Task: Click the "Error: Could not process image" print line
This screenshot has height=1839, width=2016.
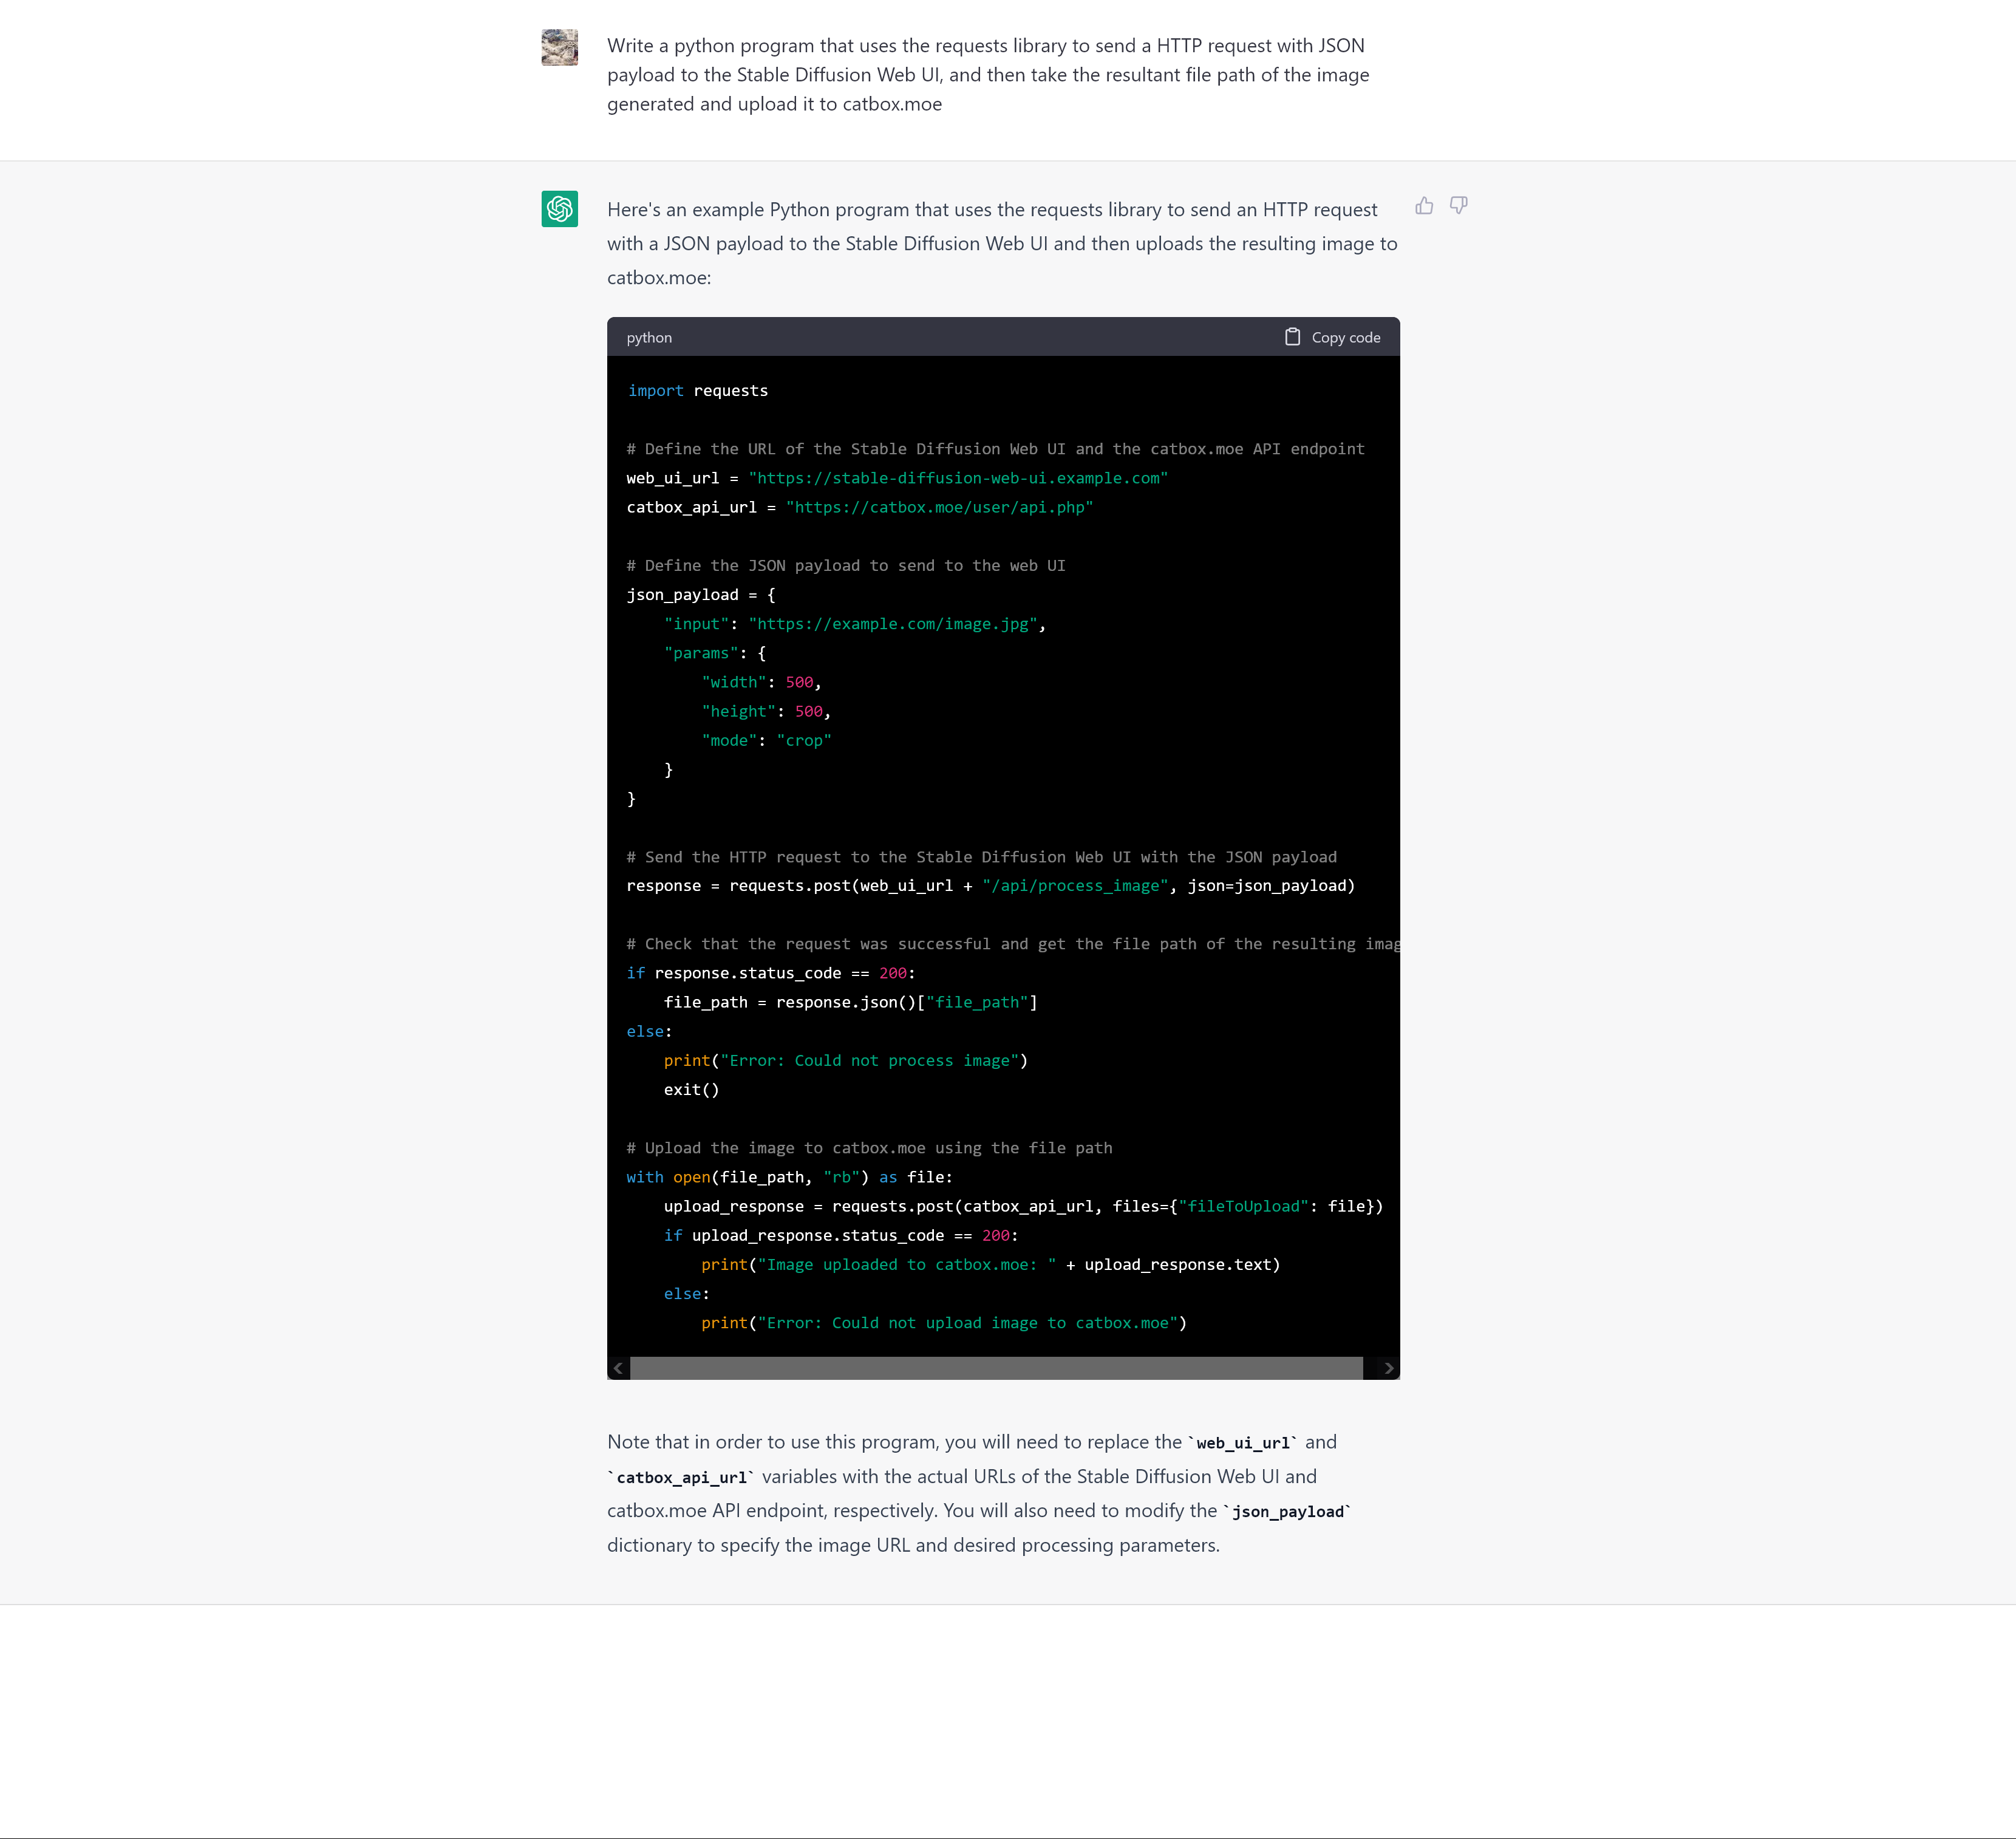Action: (846, 1061)
